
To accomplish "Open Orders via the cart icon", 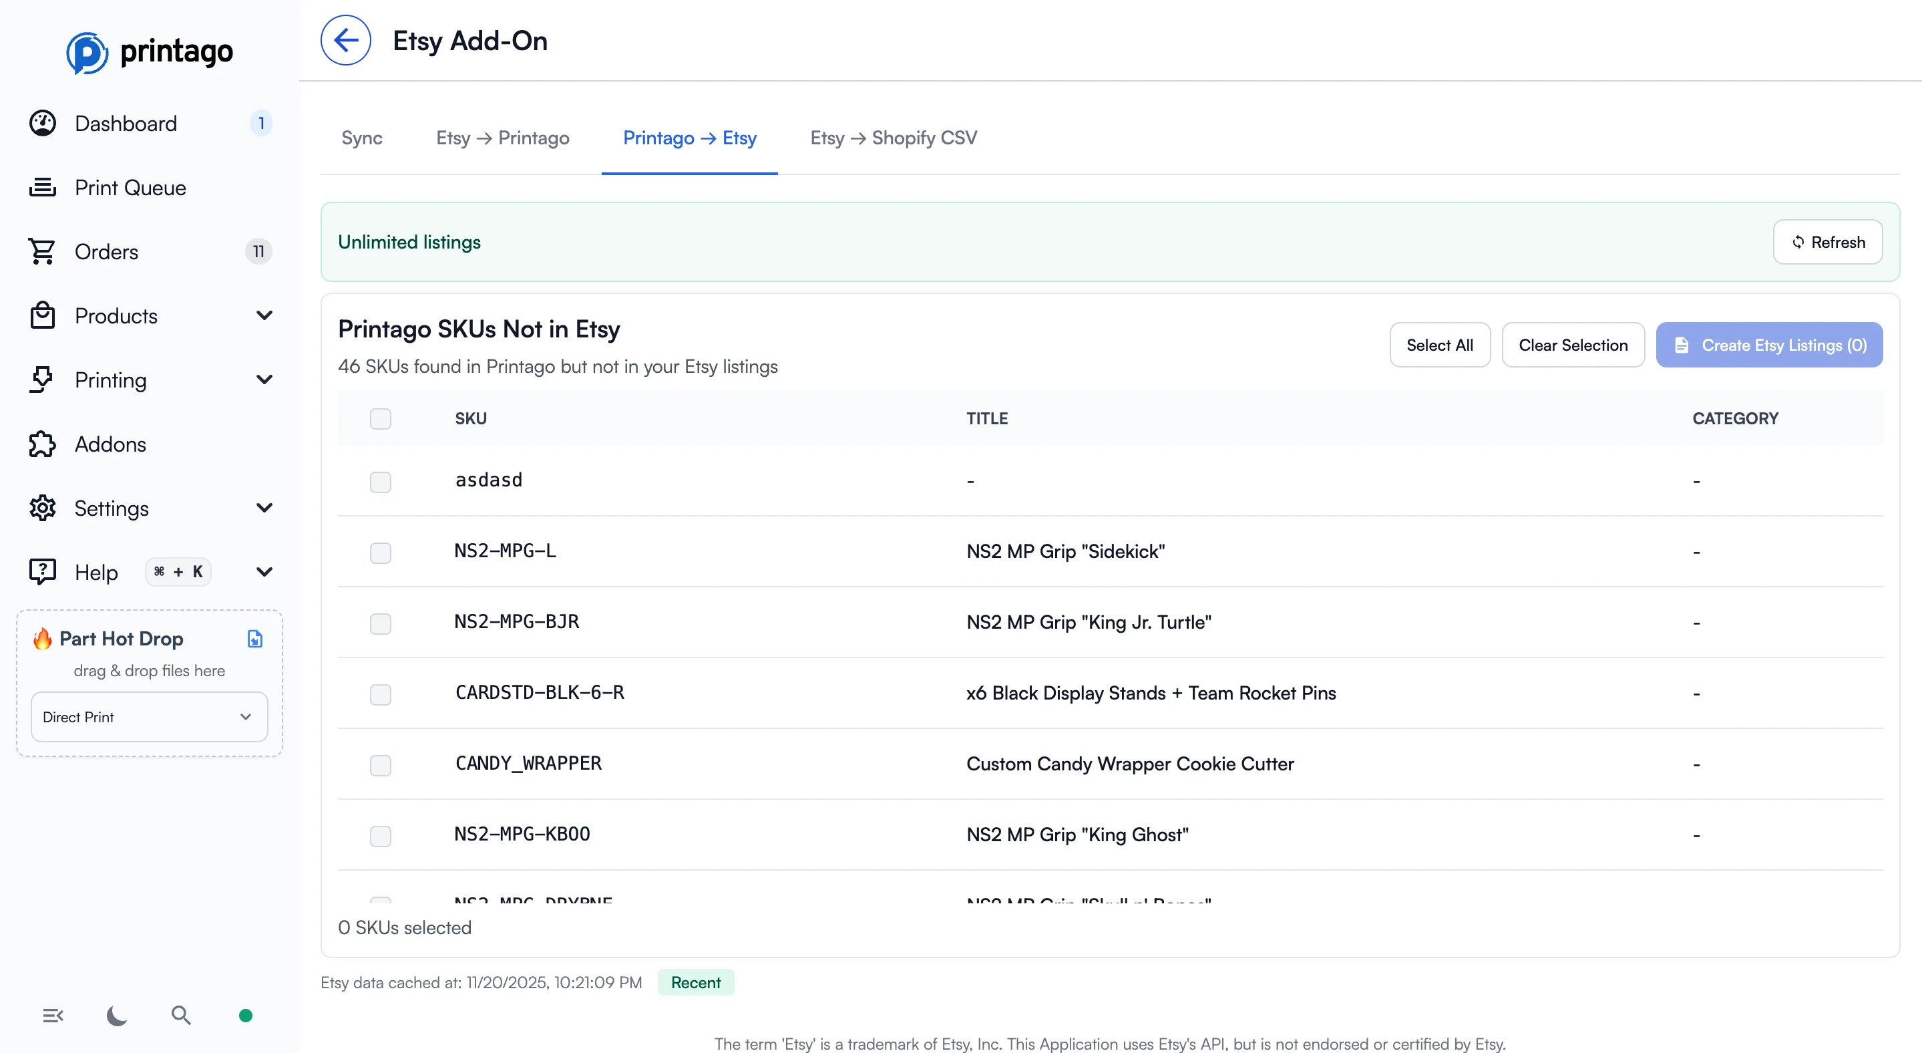I will coord(42,251).
